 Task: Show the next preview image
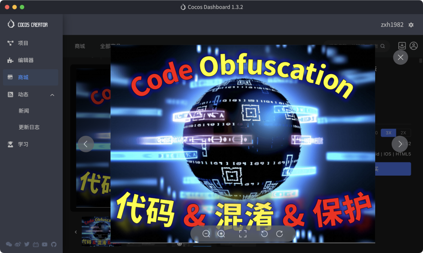(x=399, y=144)
